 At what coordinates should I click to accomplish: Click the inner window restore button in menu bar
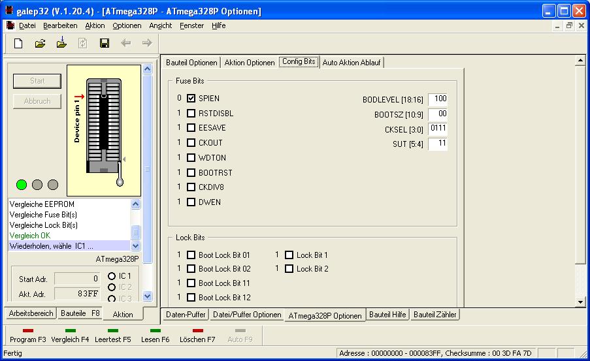tap(569, 25)
